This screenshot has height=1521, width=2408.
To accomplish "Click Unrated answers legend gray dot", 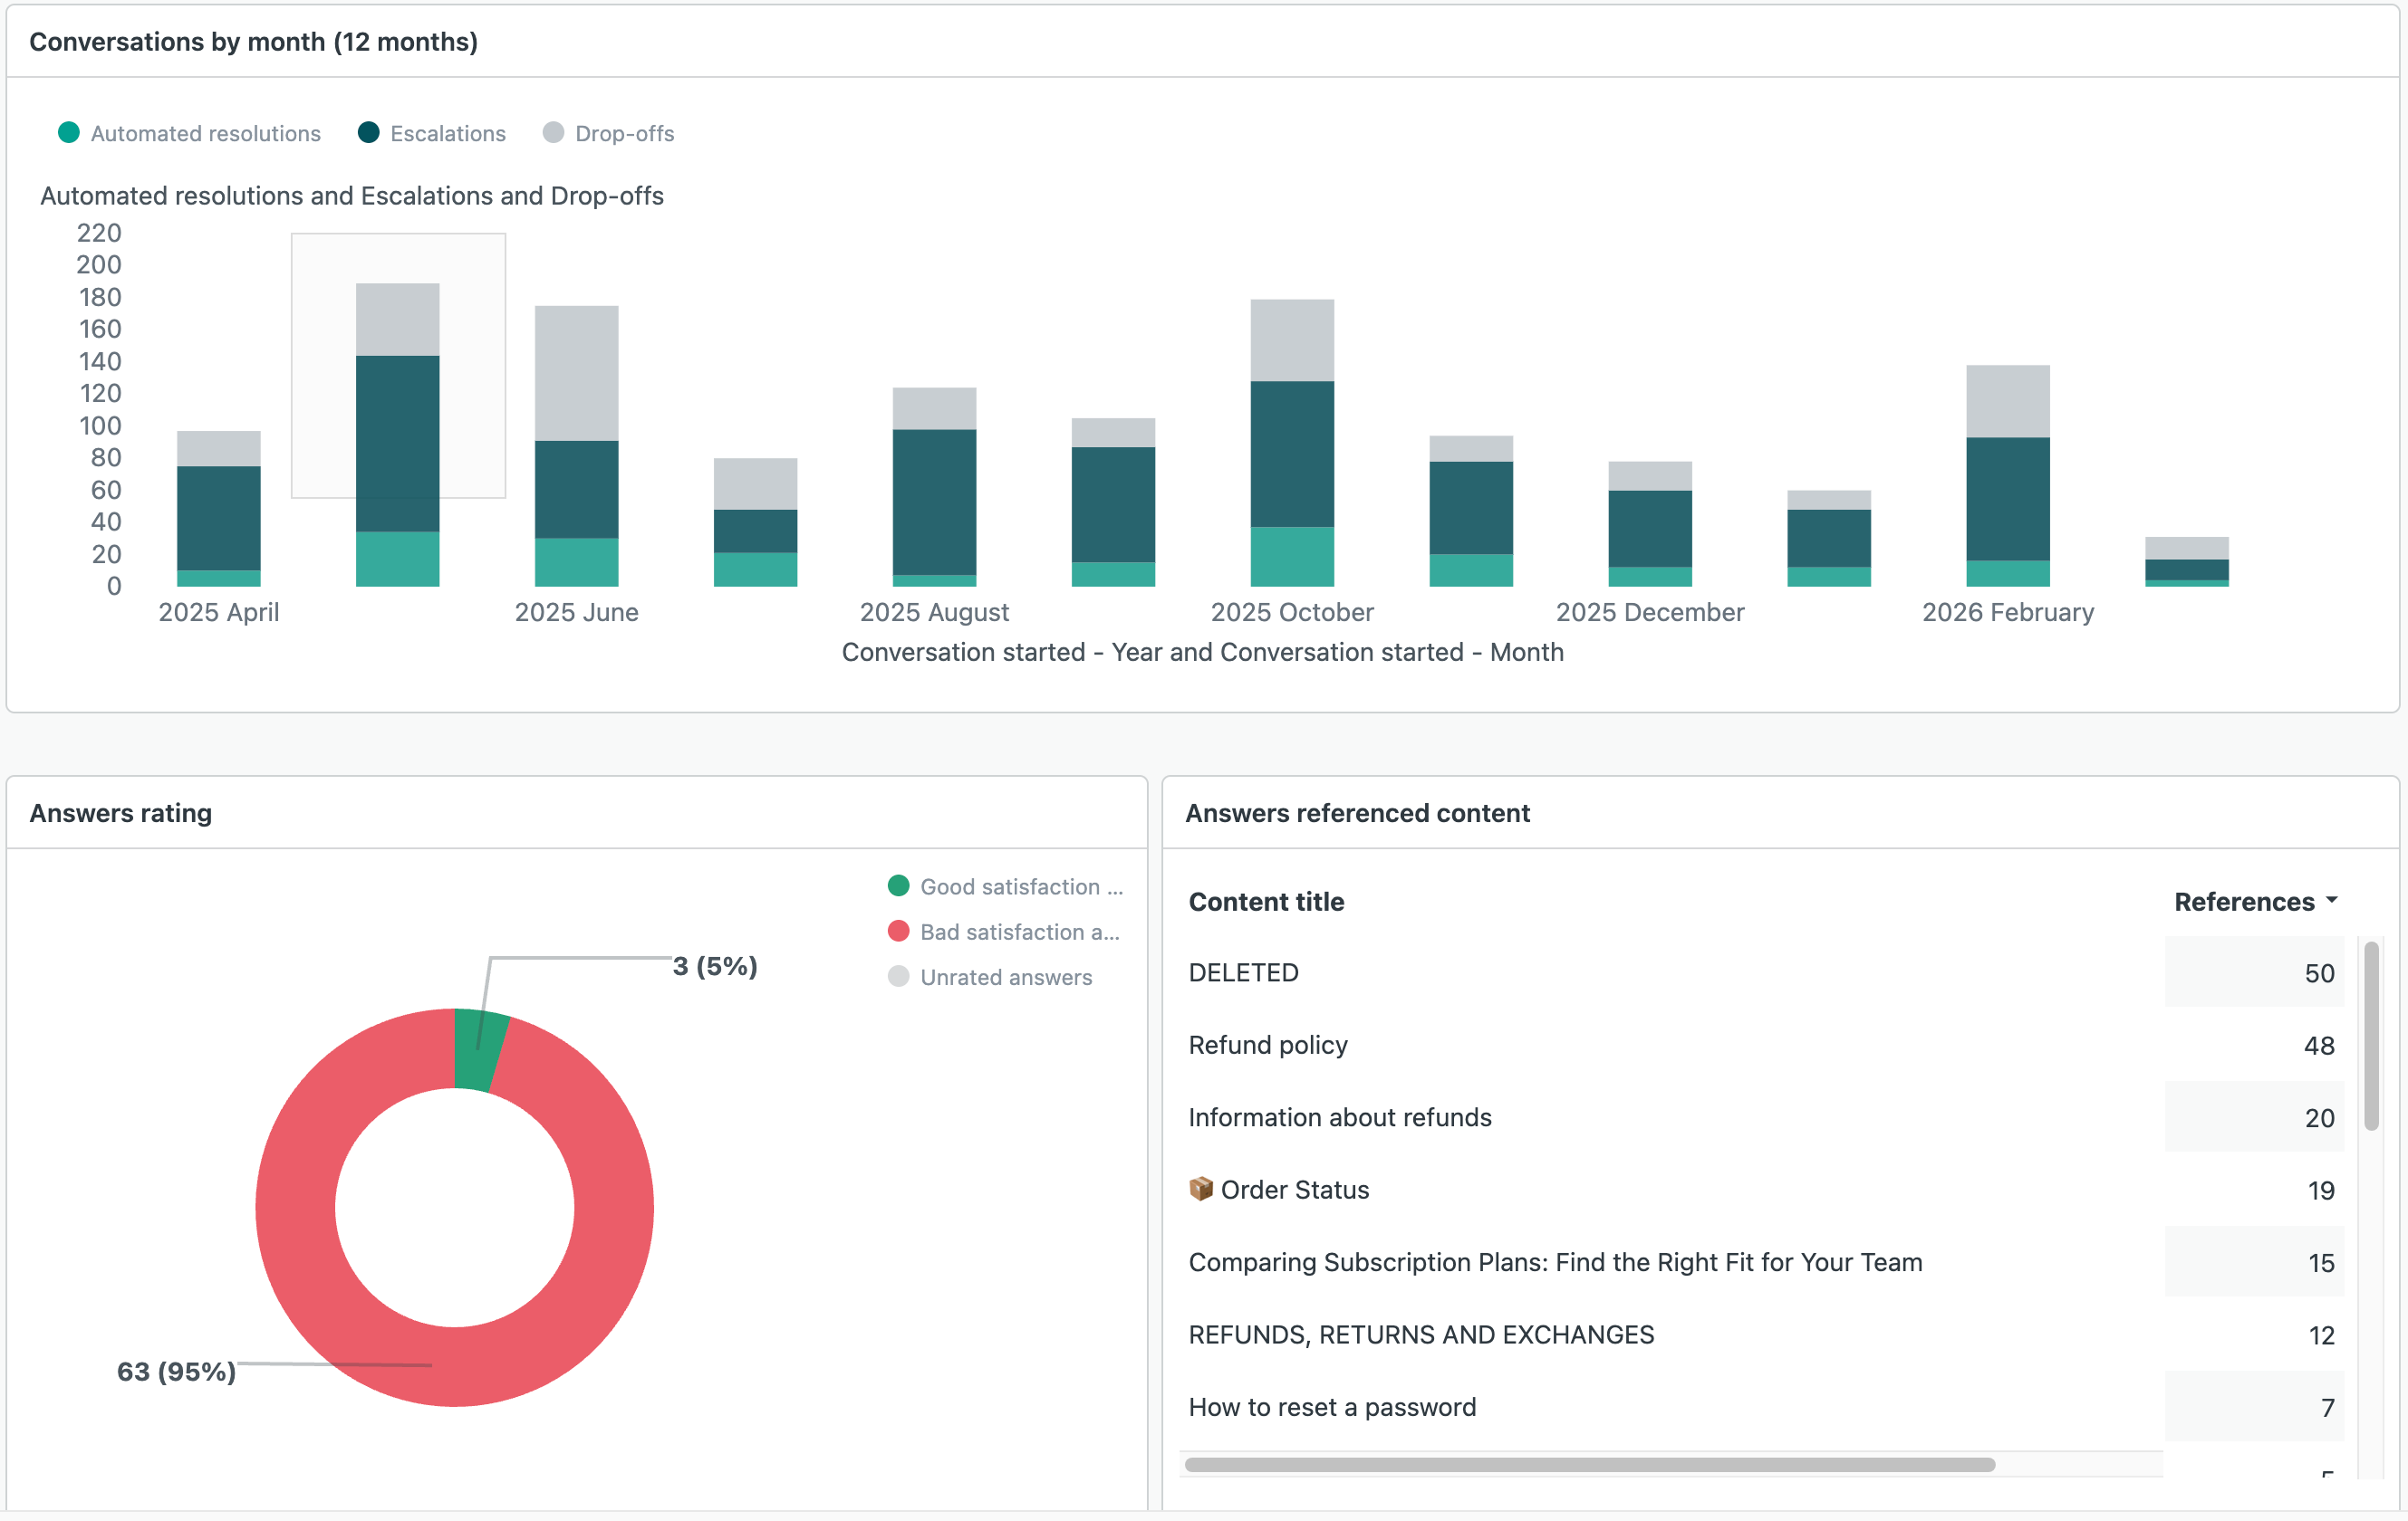I will click(898, 976).
